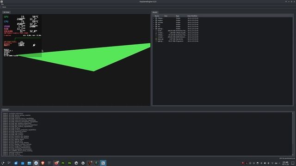Select the 87.28 KiB size cell

(x=172, y=35)
